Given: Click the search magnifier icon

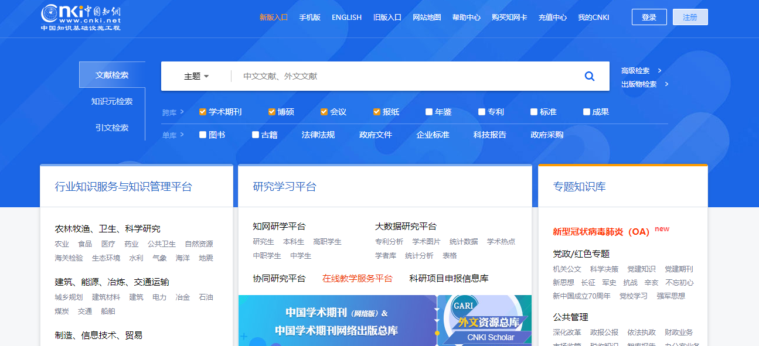Looking at the screenshot, I should [x=590, y=76].
